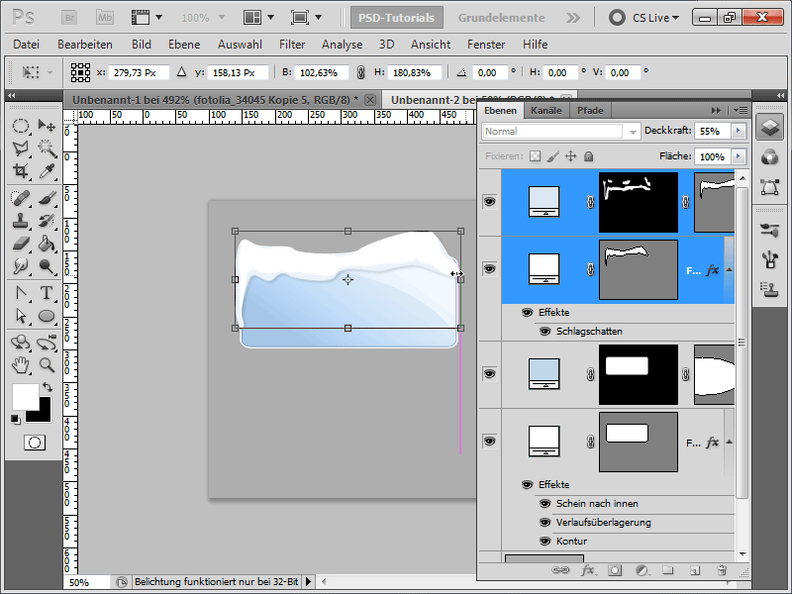Select the History Brush tool
The image size is (792, 594).
(x=47, y=221)
